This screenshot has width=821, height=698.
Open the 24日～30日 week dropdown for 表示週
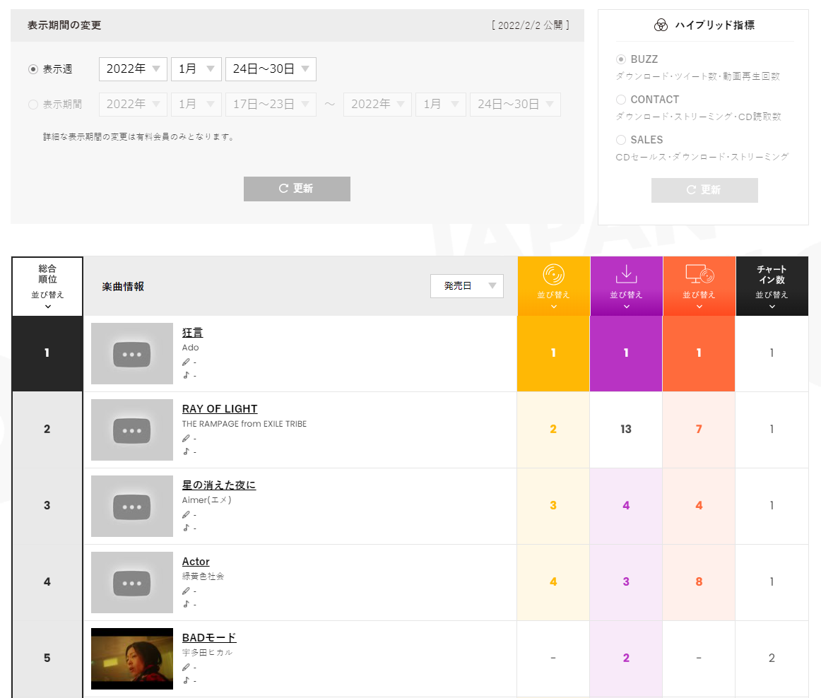click(x=271, y=69)
